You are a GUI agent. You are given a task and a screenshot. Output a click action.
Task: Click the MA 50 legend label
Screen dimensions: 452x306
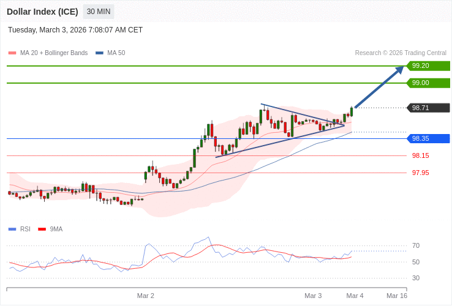coord(116,53)
